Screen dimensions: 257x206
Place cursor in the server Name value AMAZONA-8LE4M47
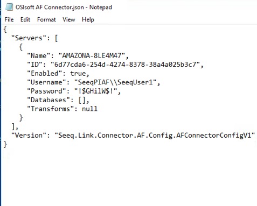tap(92, 56)
